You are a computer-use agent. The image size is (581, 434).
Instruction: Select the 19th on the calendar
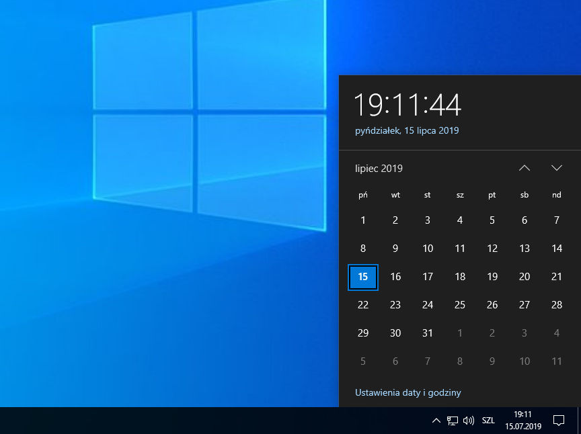tap(492, 277)
